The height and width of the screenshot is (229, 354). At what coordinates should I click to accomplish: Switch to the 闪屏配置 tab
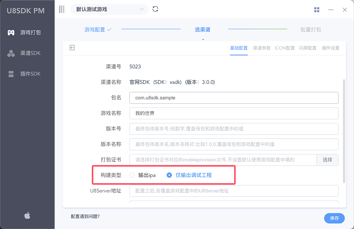[308, 48]
